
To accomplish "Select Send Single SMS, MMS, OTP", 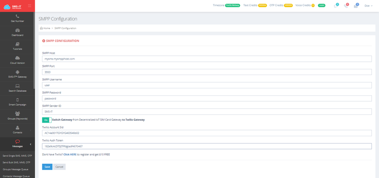I will (17, 156).
